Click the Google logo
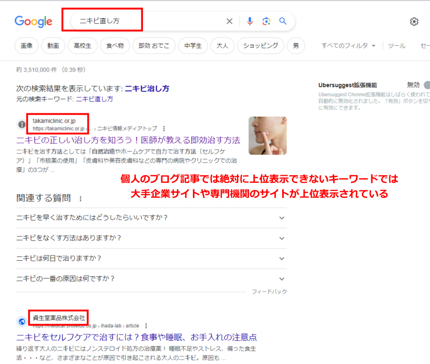 [x=33, y=22]
